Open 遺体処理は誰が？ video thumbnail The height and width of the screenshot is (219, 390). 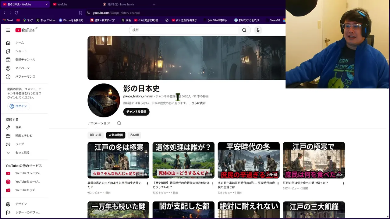click(183, 160)
